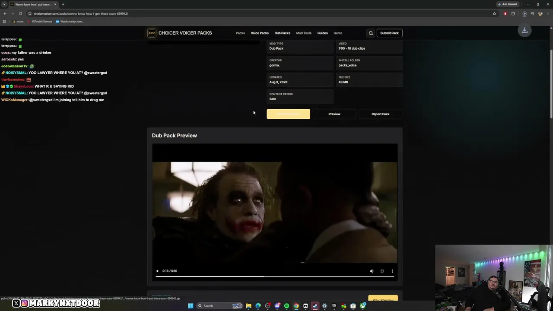Open the tab search dropdown arrow
Image resolution: width=553 pixels, height=311 pixels.
[x=4, y=4]
